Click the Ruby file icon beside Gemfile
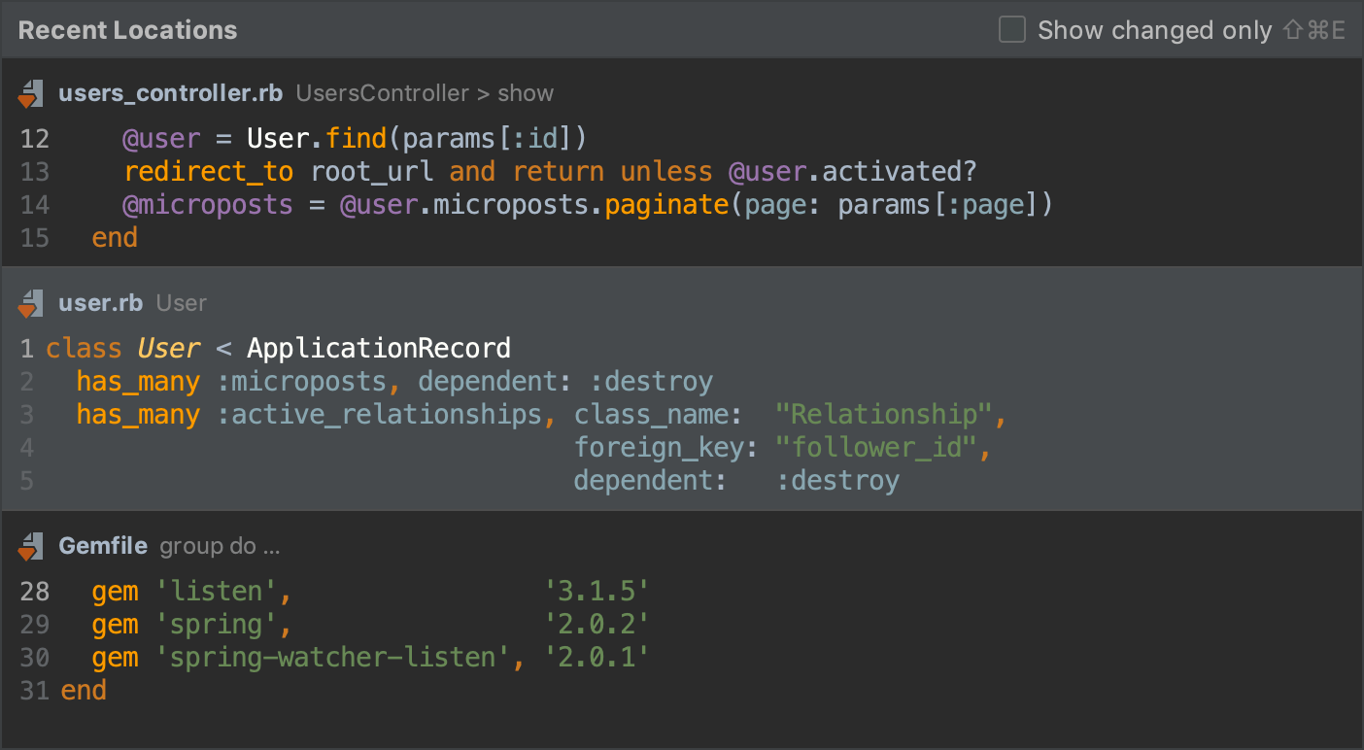 pos(30,546)
